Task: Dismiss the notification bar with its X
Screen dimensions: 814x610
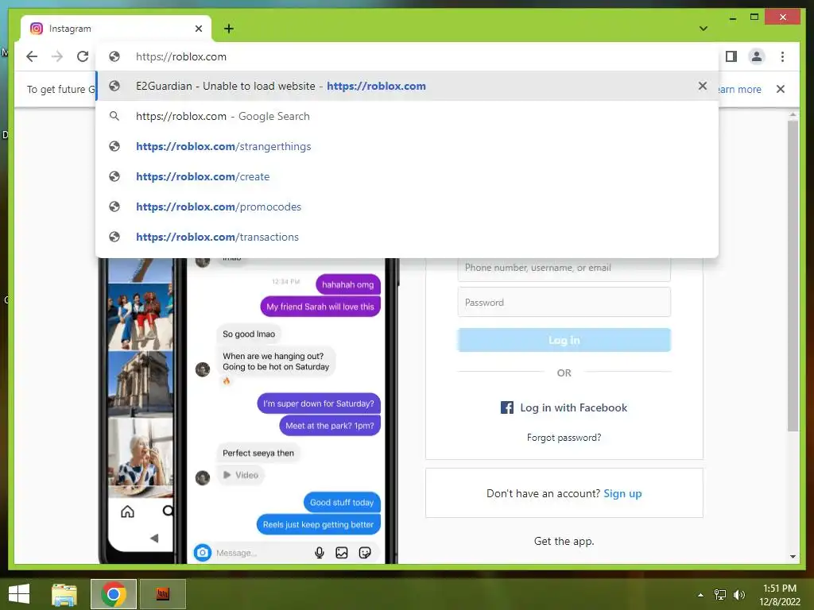Action: (781, 89)
